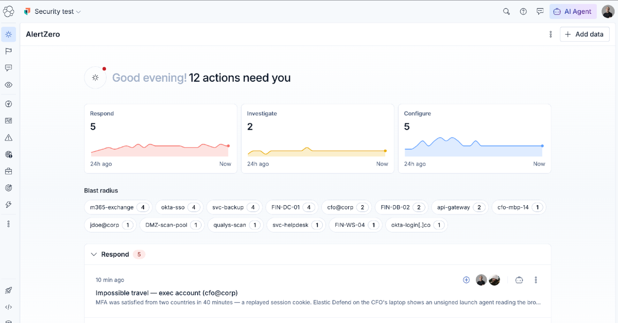Open the user avatar menu in the header
This screenshot has width=618, height=323.
[x=608, y=11]
